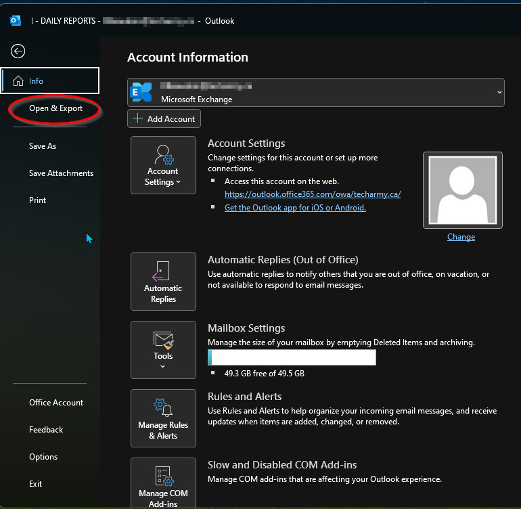This screenshot has width=521, height=509.
Task: Open Outlook Options
Action: (43, 457)
